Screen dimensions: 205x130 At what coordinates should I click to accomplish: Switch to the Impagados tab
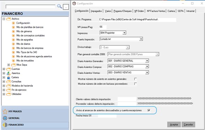pos(96,11)
